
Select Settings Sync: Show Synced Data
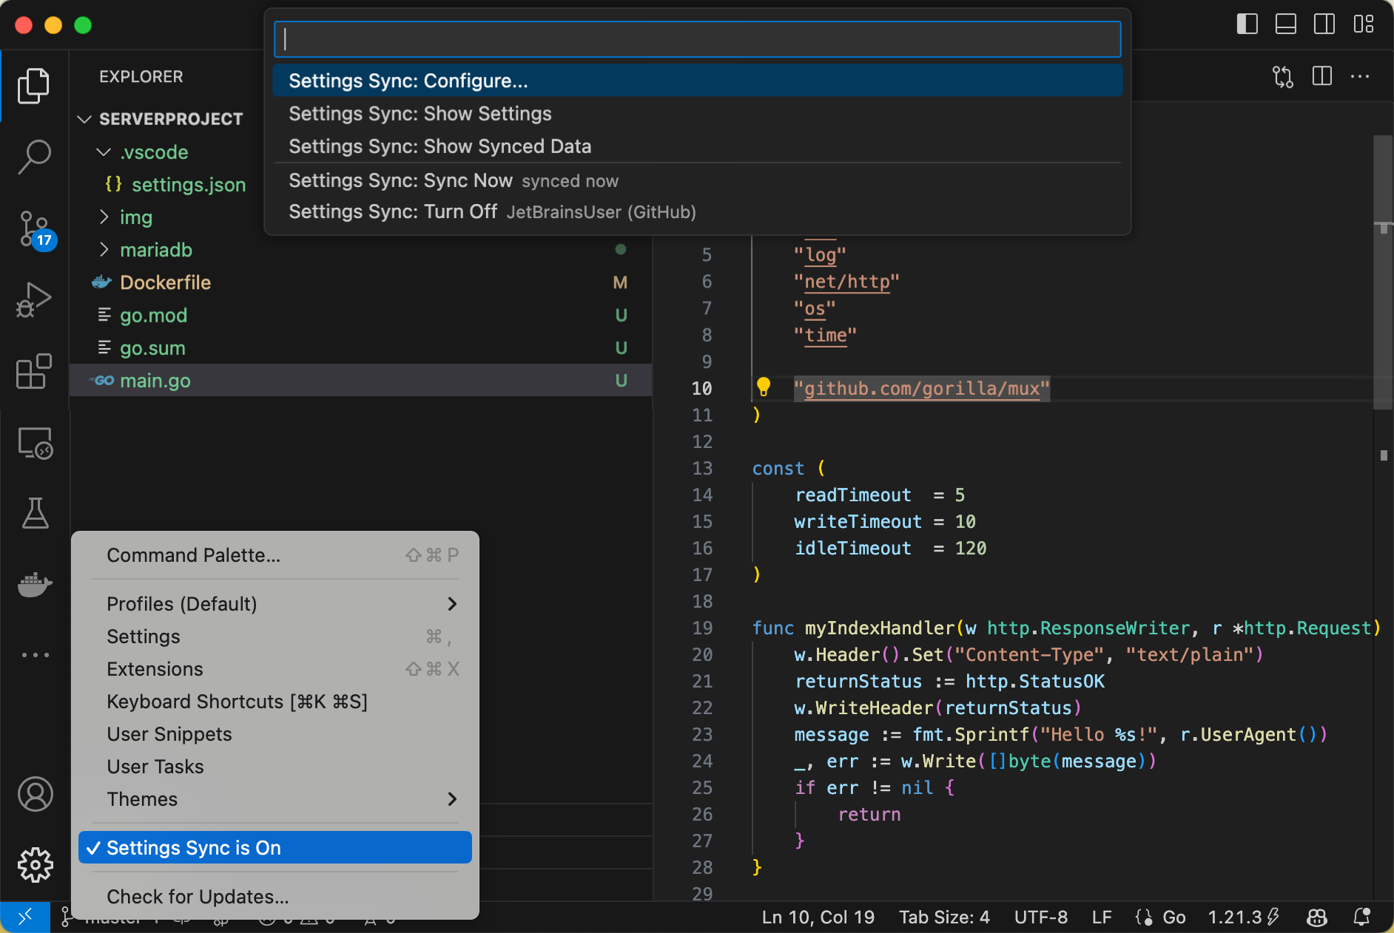tap(440, 146)
